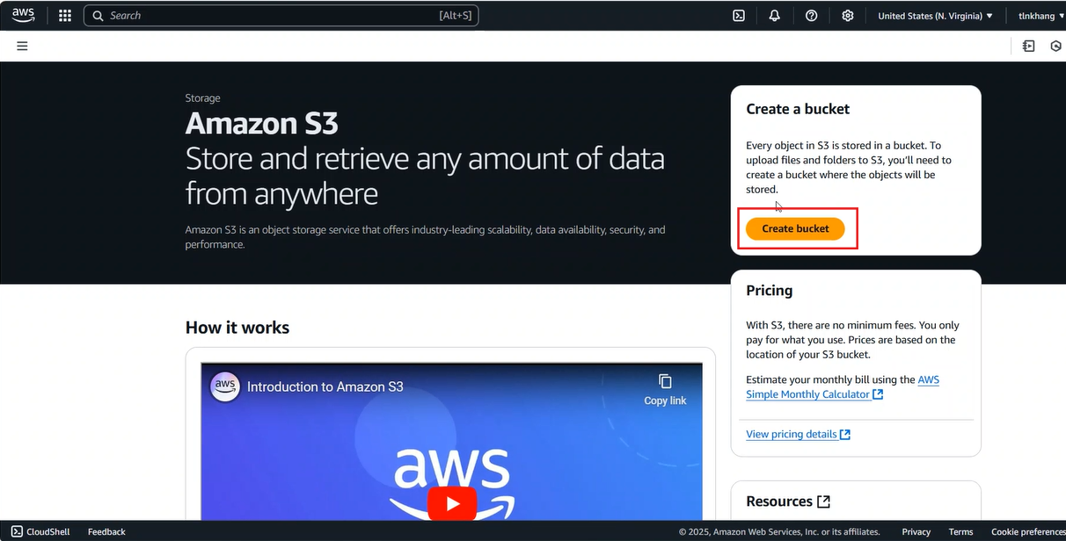Click the Introduction to Amazon S3 video title
This screenshot has width=1066, height=541.
tap(325, 386)
